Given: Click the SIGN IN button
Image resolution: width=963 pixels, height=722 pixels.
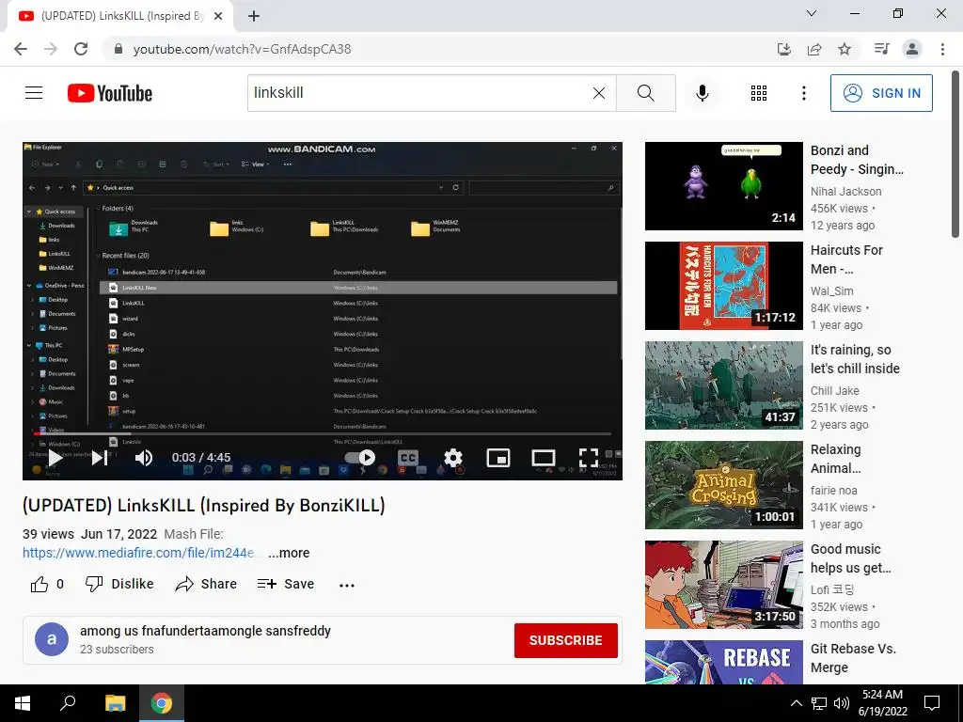Looking at the screenshot, I should point(881,93).
